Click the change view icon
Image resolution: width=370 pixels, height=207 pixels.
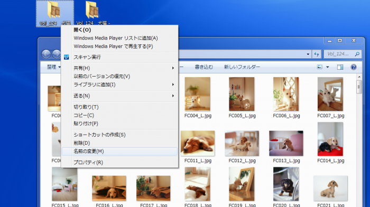319,67
